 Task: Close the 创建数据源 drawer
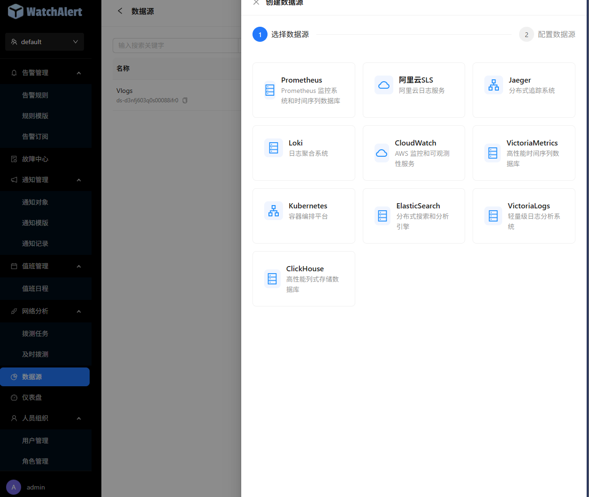256,3
